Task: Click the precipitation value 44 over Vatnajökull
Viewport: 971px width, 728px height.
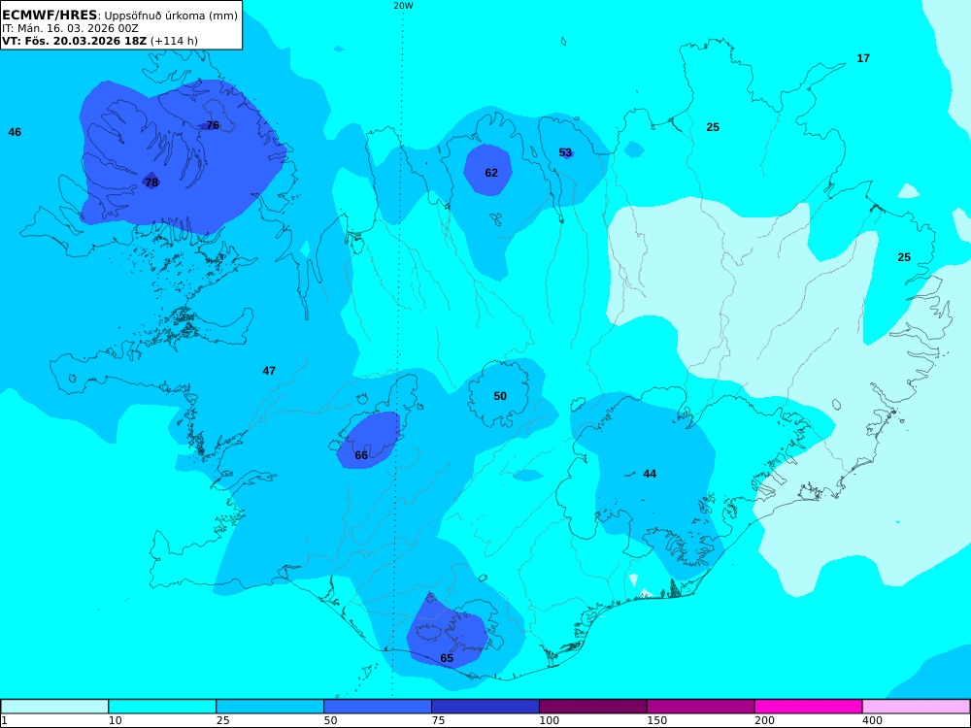Action: click(x=650, y=474)
